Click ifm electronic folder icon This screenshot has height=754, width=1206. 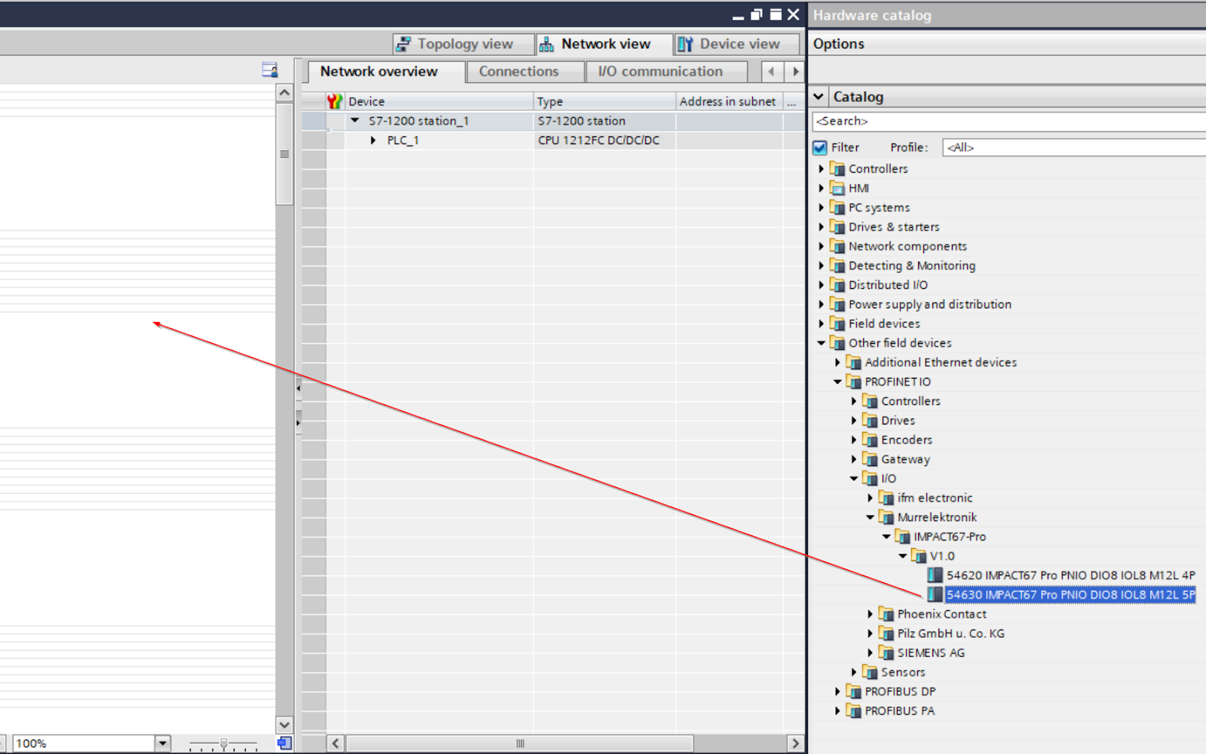tap(886, 498)
